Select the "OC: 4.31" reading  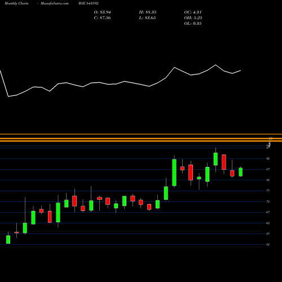(x=193, y=12)
